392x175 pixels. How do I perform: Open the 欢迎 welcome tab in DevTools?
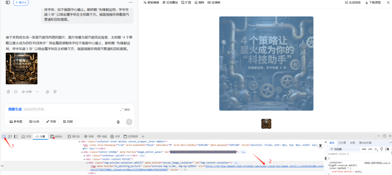click(x=26, y=137)
